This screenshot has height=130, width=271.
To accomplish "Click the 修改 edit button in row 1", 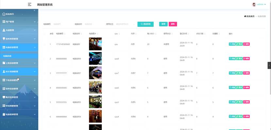I will [x=239, y=44].
